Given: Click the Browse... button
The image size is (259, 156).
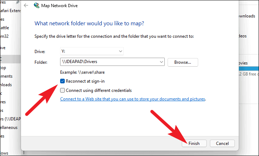Looking at the screenshot, I should tap(183, 62).
